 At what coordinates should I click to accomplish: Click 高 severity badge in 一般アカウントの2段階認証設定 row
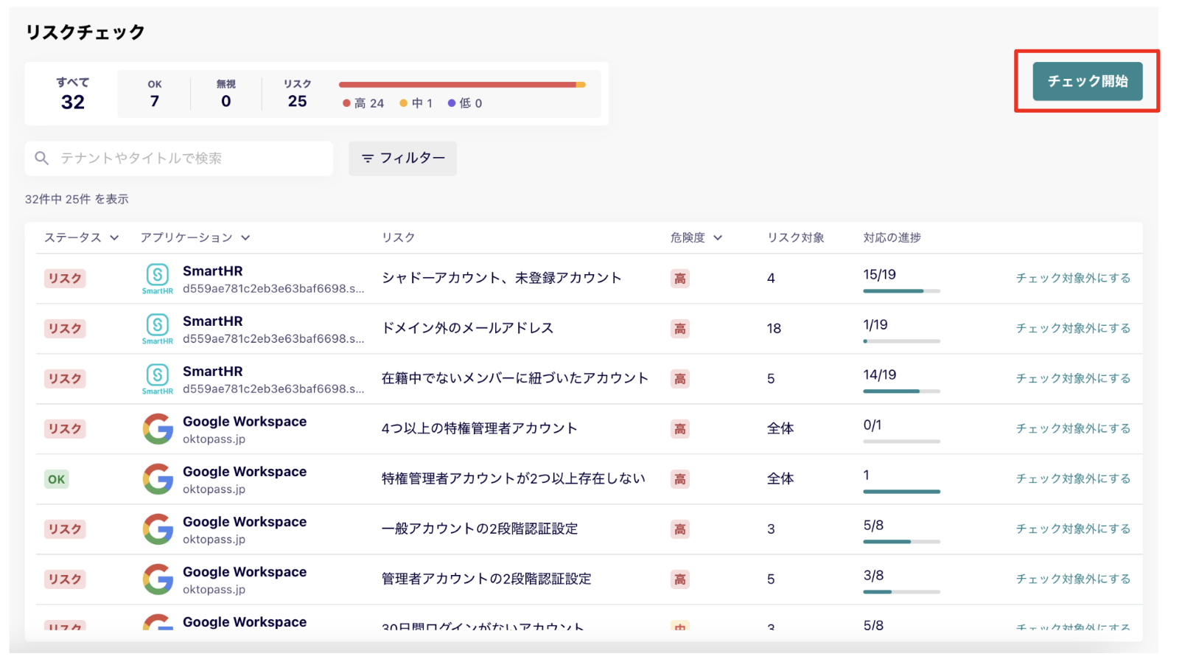click(x=680, y=529)
